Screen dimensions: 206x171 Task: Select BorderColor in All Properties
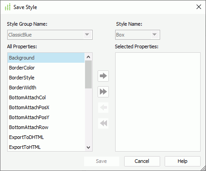(46, 68)
